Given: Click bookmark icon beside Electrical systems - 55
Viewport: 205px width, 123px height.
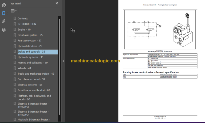Looking at the screenshot, I should tap(15, 85).
